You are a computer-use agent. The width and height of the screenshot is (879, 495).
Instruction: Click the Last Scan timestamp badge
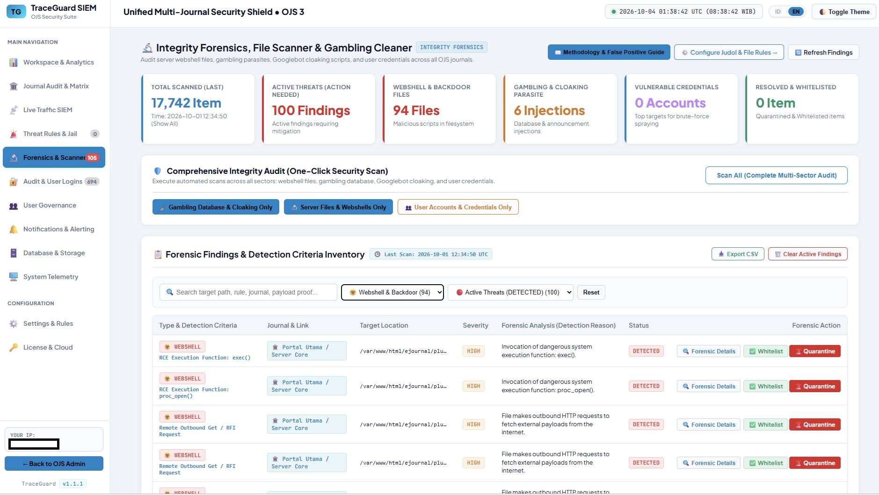(x=431, y=254)
